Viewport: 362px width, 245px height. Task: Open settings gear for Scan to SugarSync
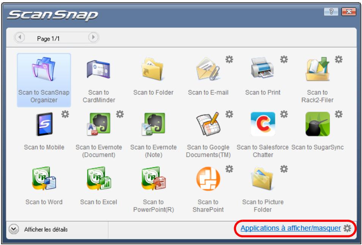[x=339, y=114]
